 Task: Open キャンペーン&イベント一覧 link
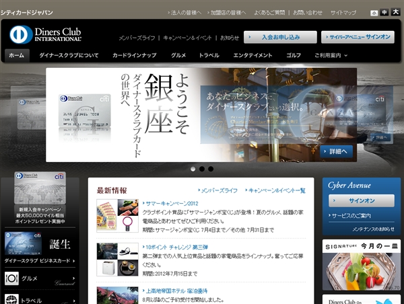point(275,190)
